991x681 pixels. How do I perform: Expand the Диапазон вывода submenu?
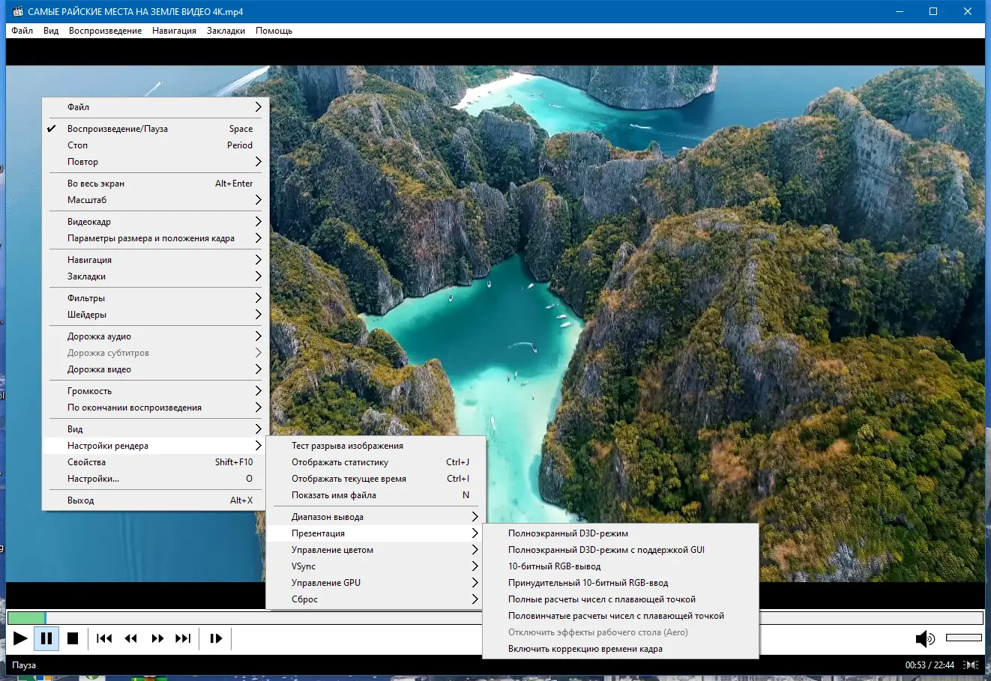pos(328,517)
